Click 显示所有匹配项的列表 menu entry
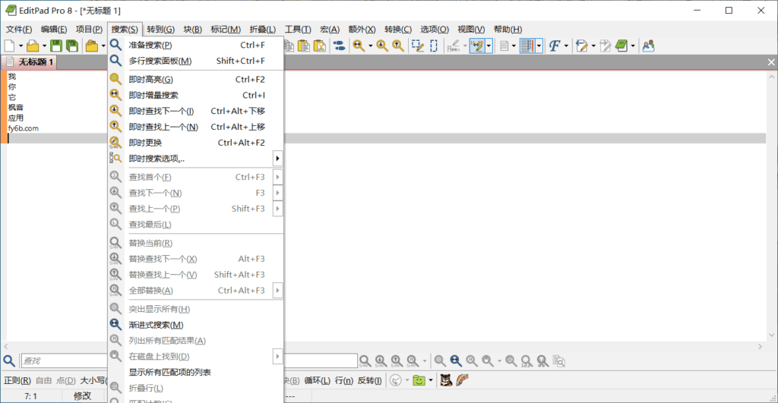 169,372
